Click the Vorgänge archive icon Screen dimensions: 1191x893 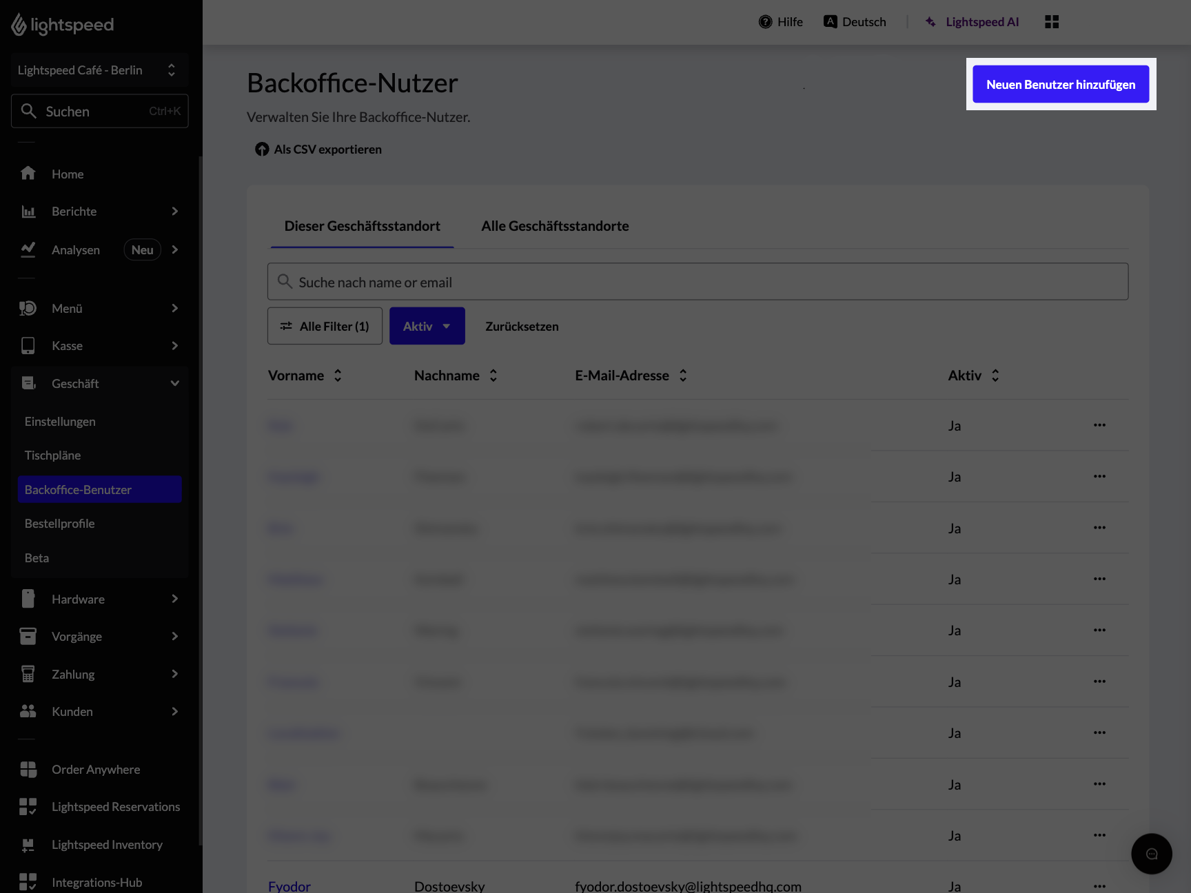click(x=28, y=636)
